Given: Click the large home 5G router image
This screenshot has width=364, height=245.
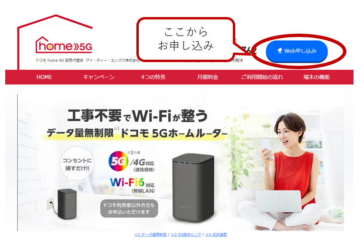Looking at the screenshot, I should tap(193, 188).
